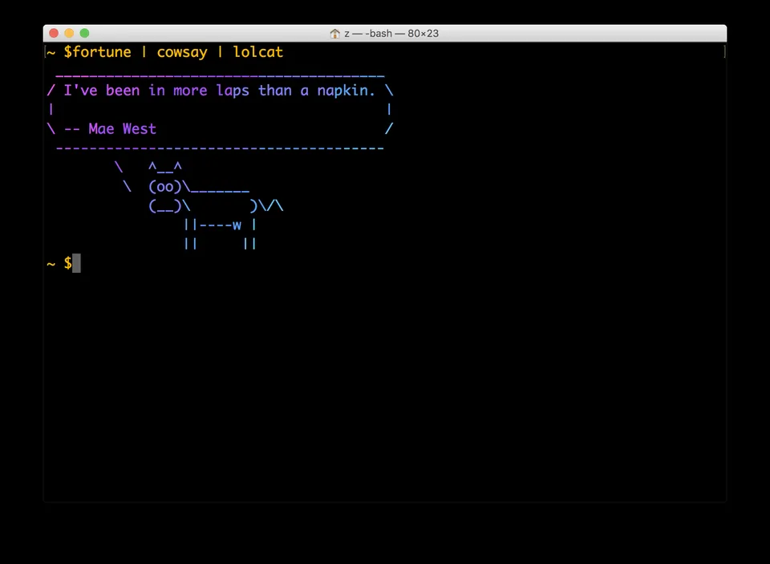Click the cow's '^__^' ears
This screenshot has height=564, width=770.
(x=165, y=167)
